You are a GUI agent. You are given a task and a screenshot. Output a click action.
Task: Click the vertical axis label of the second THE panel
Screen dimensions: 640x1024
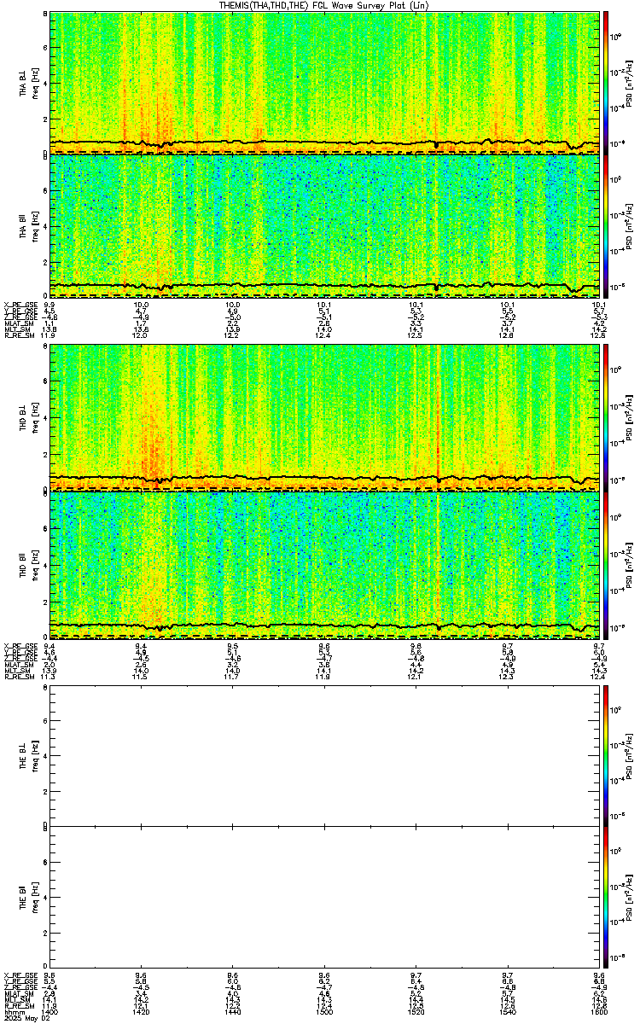29,898
